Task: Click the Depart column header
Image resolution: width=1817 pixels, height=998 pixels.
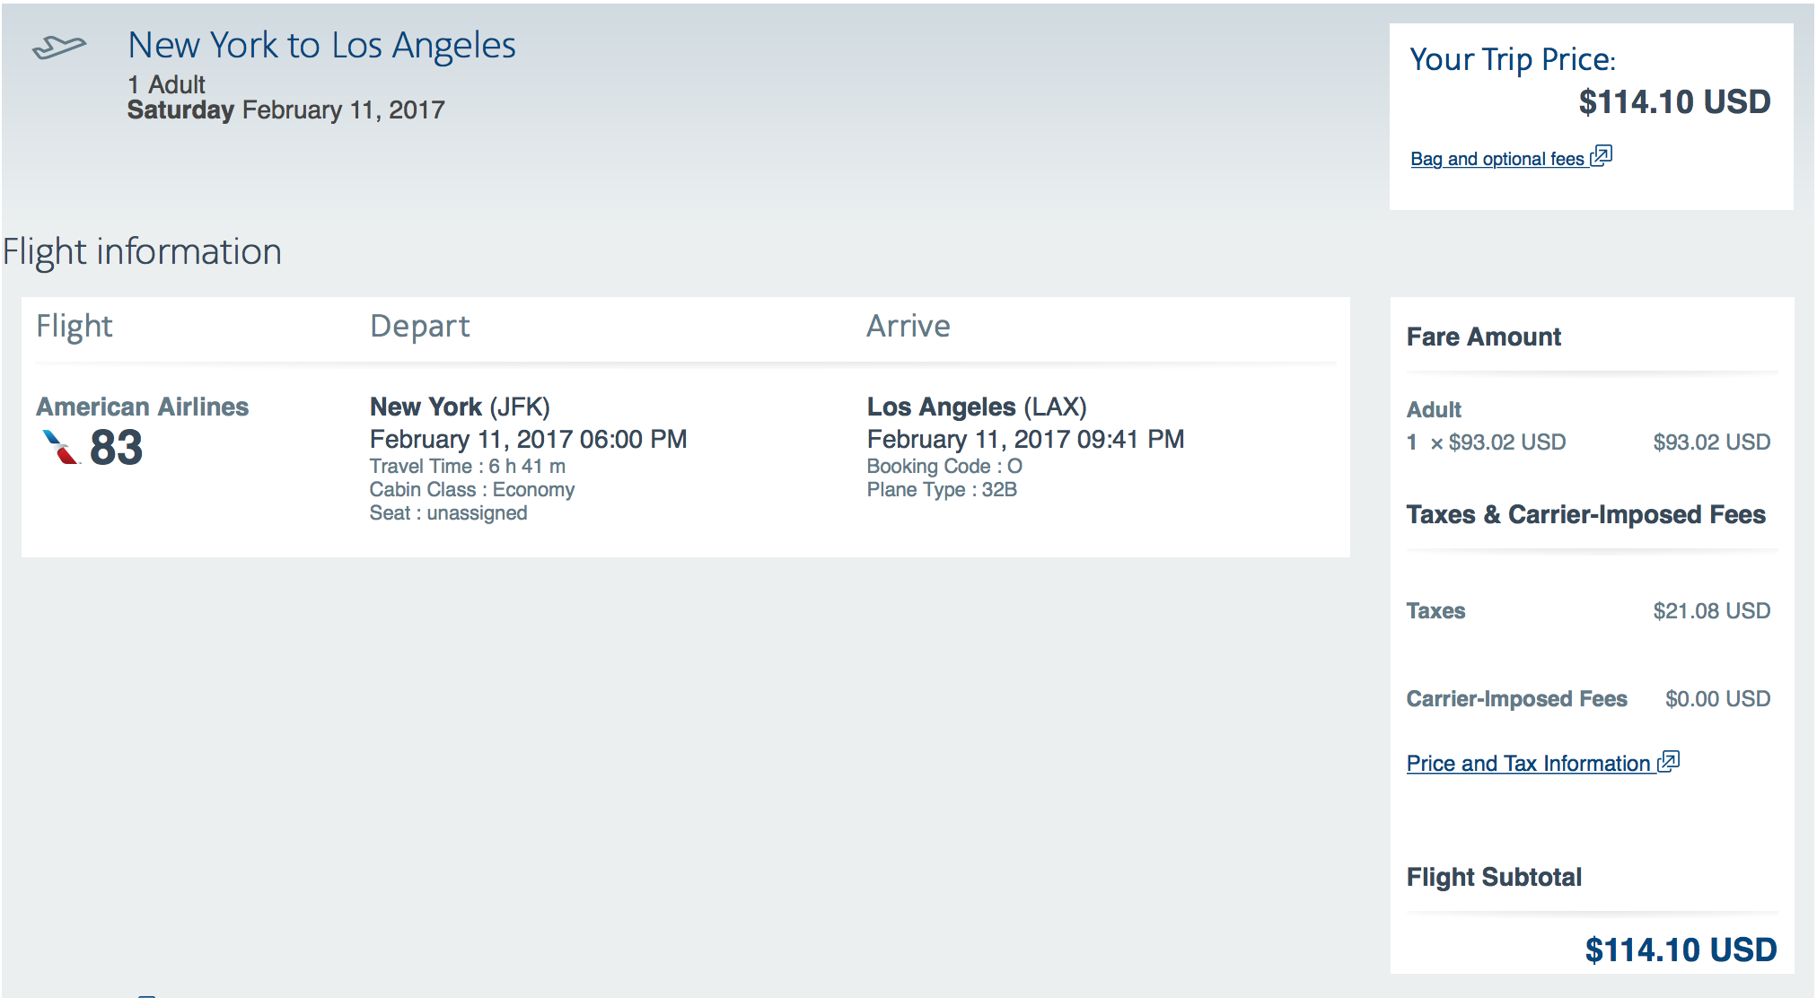Action: click(x=419, y=326)
